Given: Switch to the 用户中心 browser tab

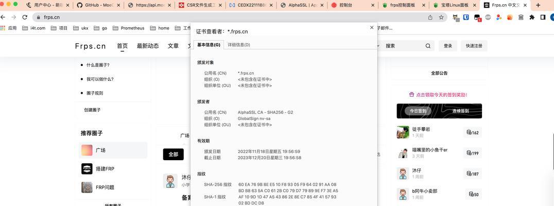Looking at the screenshot, I should (48, 5).
